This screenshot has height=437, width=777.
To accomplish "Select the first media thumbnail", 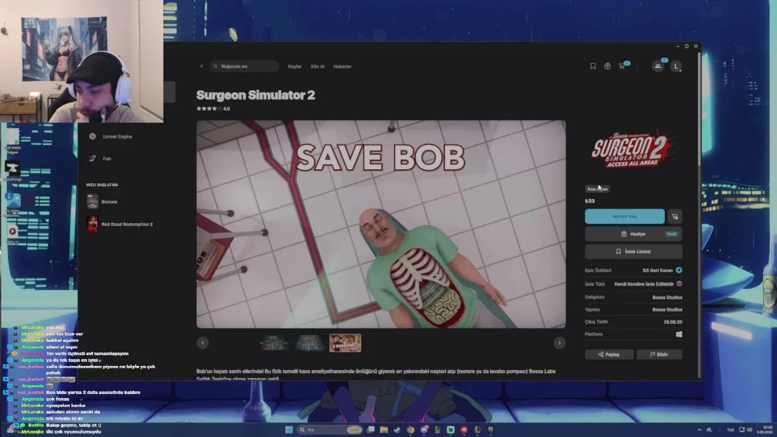I will (274, 343).
